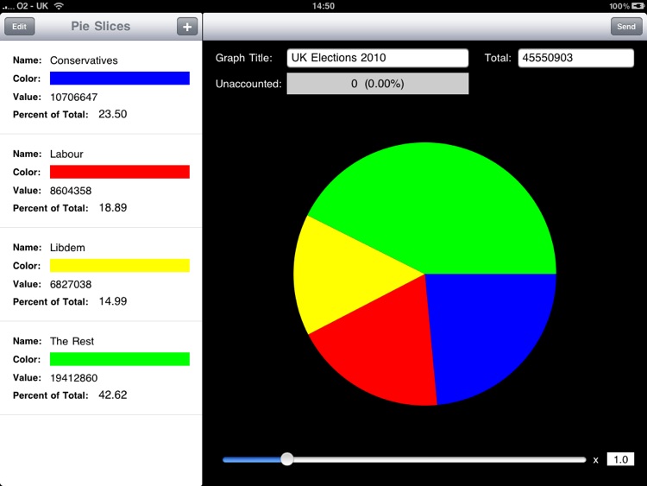Tap the Unaccounted: label

click(248, 84)
